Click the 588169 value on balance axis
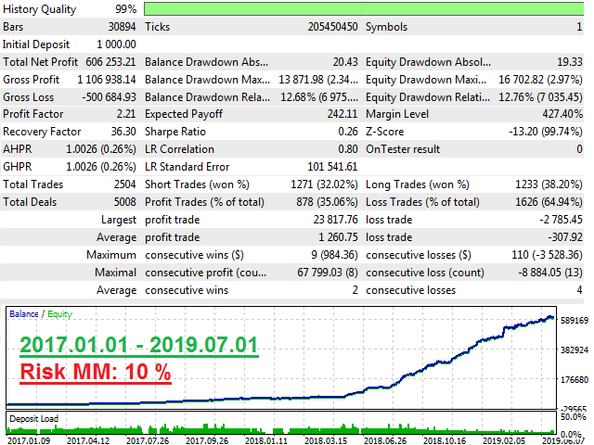Image resolution: width=594 pixels, height=445 pixels. click(575, 321)
